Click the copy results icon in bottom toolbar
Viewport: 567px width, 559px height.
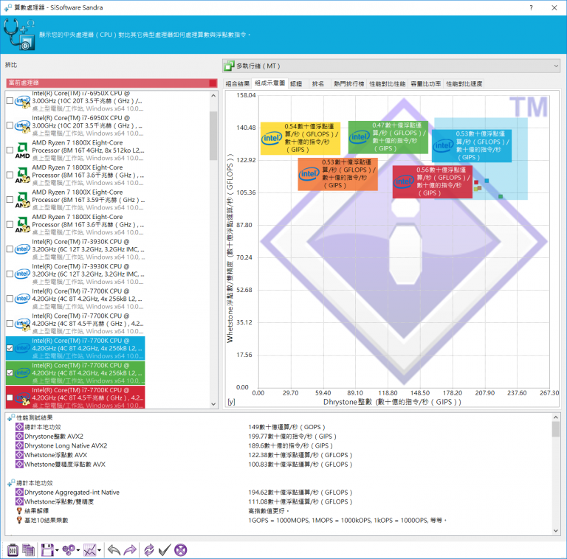(x=28, y=550)
